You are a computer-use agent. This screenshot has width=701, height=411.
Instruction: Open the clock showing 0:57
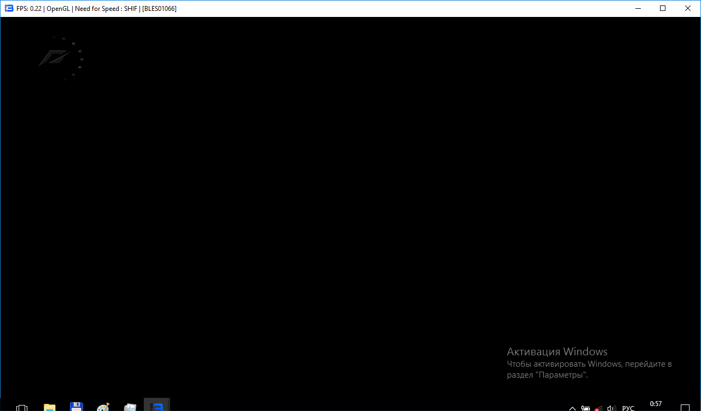click(x=656, y=404)
